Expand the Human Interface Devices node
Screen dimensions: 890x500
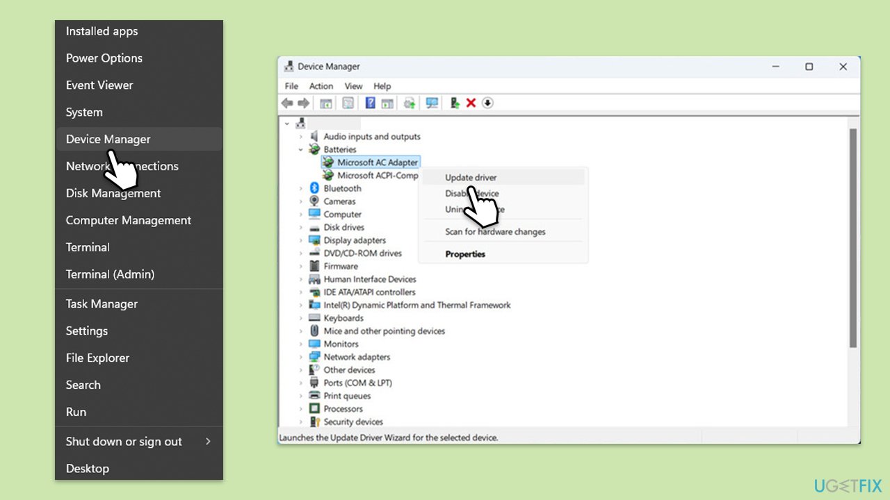coord(301,279)
